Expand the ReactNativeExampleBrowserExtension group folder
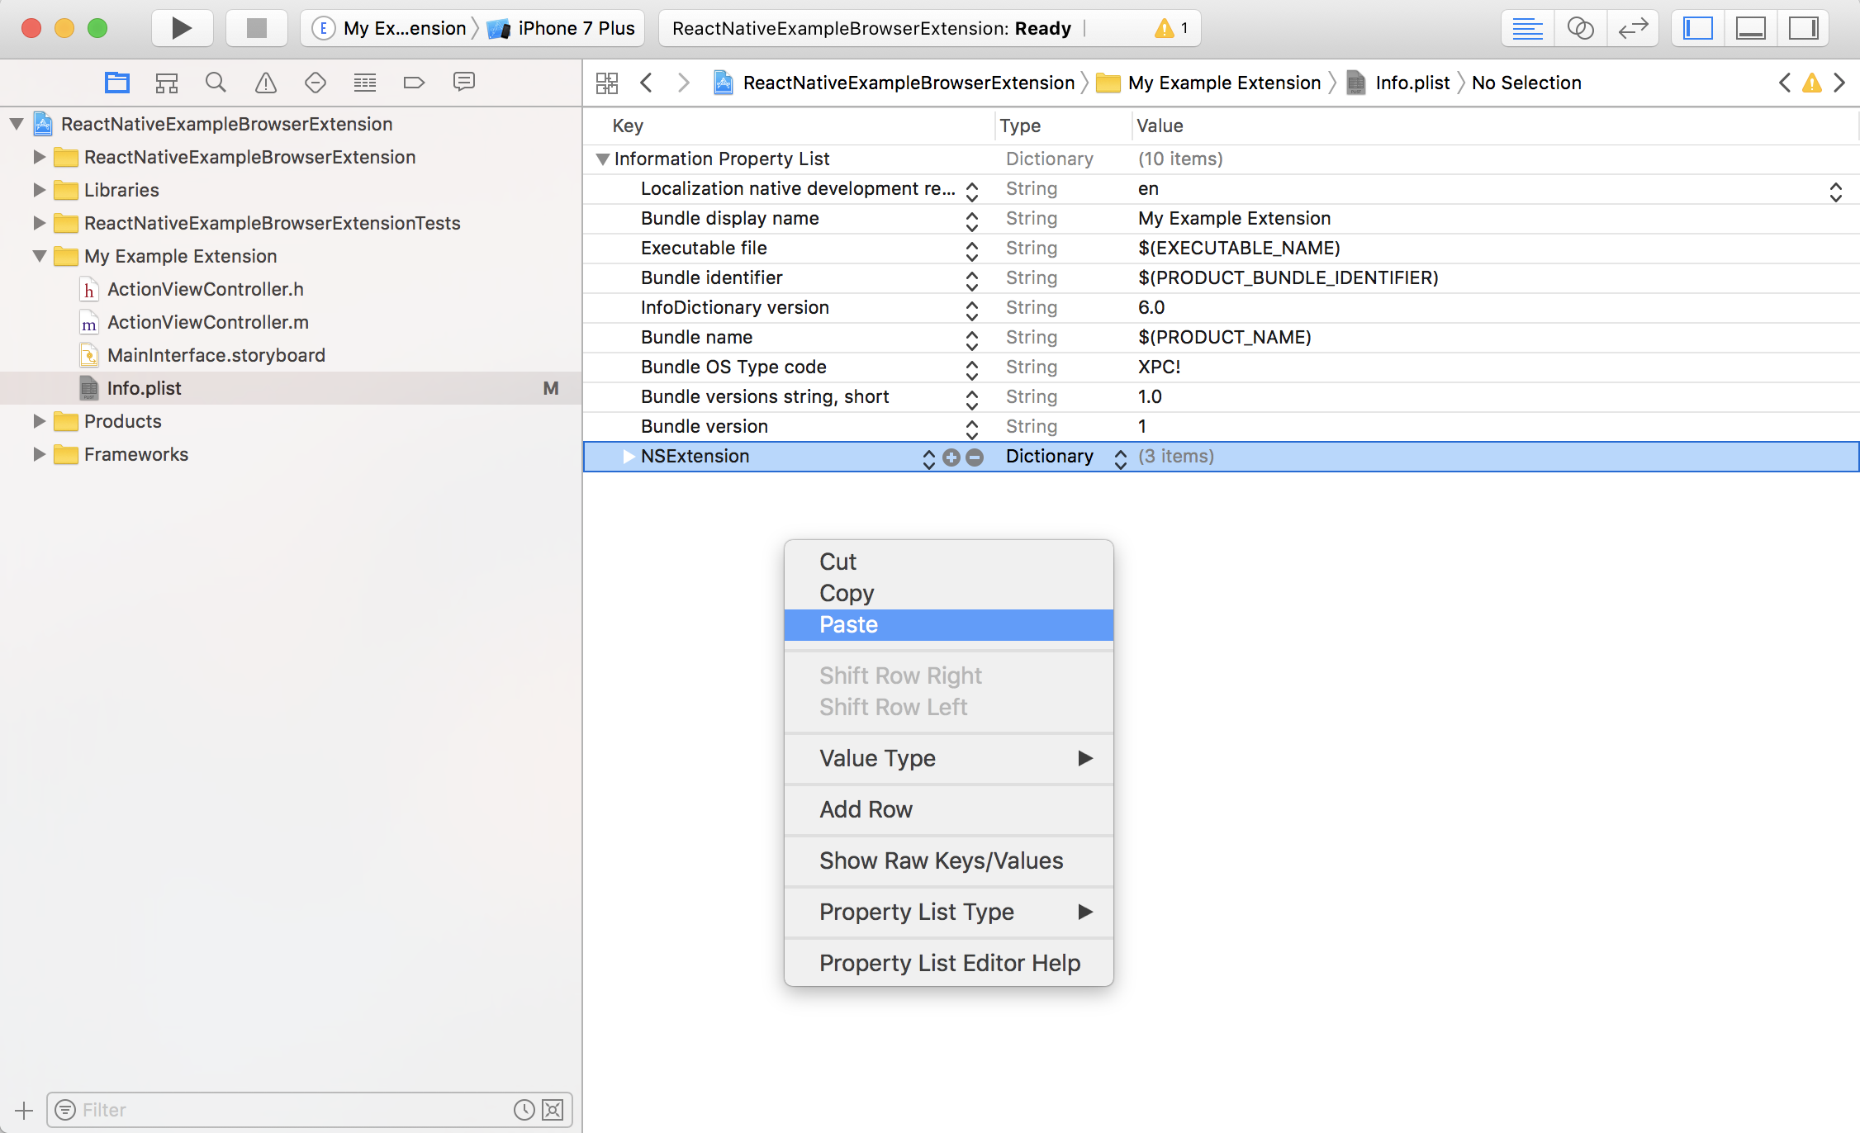This screenshot has height=1133, width=1860. coord(39,157)
